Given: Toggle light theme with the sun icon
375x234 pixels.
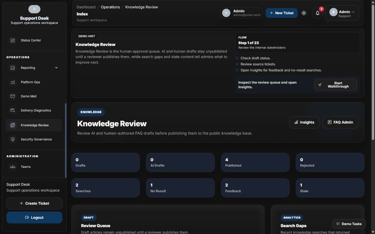Looking at the screenshot, I should click(304, 13).
